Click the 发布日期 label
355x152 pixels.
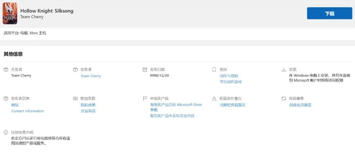point(157,70)
